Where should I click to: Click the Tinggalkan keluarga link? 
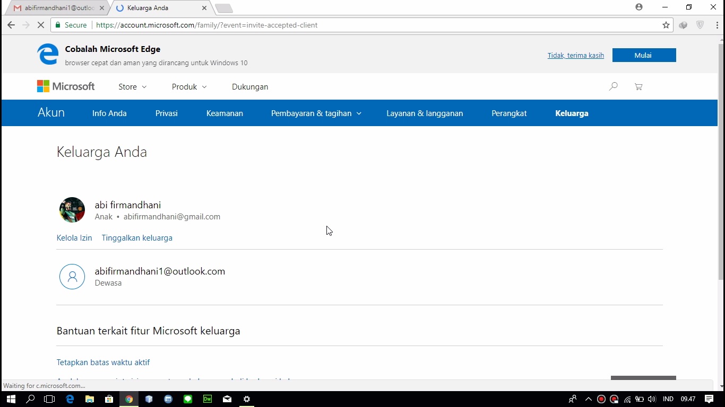tap(137, 238)
